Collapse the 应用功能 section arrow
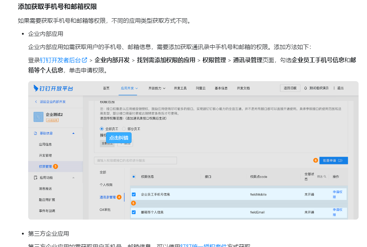This screenshot has height=247, width=367. (x=73, y=178)
